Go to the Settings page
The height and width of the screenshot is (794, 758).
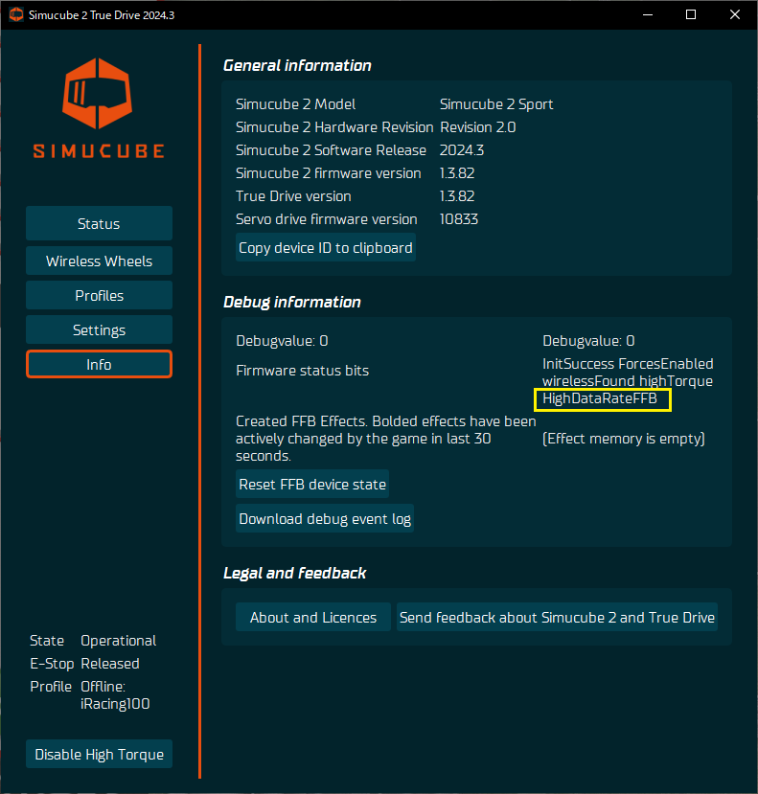(99, 329)
